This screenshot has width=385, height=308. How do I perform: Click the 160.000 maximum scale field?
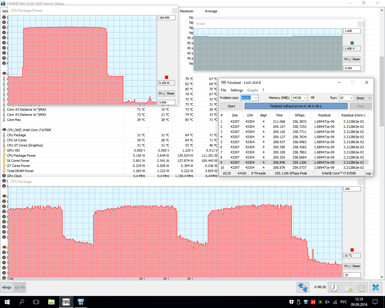[x=167, y=18]
